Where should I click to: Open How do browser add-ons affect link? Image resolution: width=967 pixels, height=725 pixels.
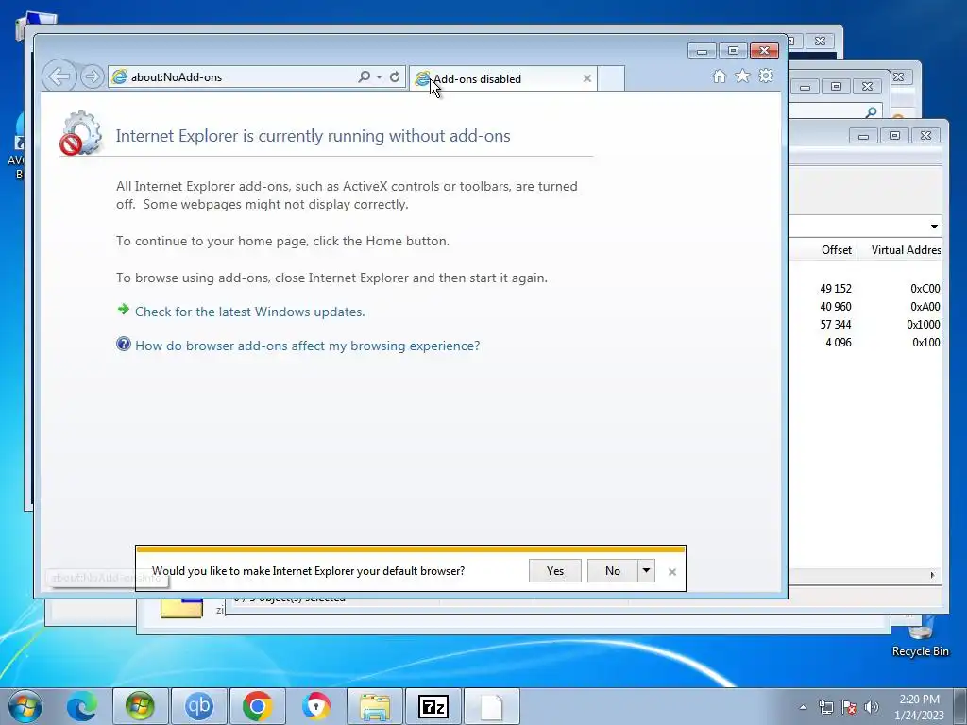pos(307,346)
